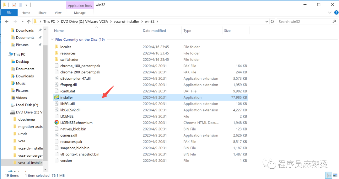
Task: Open Videos folder in sidebar
Action: [19, 97]
